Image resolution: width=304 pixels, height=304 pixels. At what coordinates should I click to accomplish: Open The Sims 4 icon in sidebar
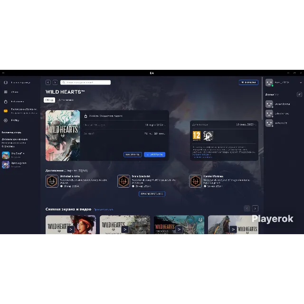point(6,155)
